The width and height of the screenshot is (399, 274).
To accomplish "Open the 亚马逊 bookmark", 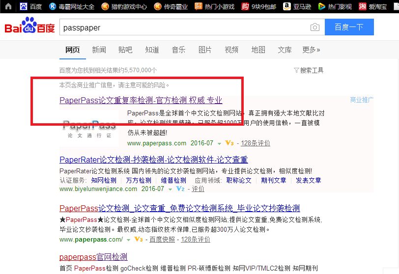I will pyautogui.click(x=297, y=6).
